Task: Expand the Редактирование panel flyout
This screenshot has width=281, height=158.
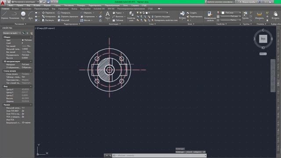Action: click(x=72, y=24)
